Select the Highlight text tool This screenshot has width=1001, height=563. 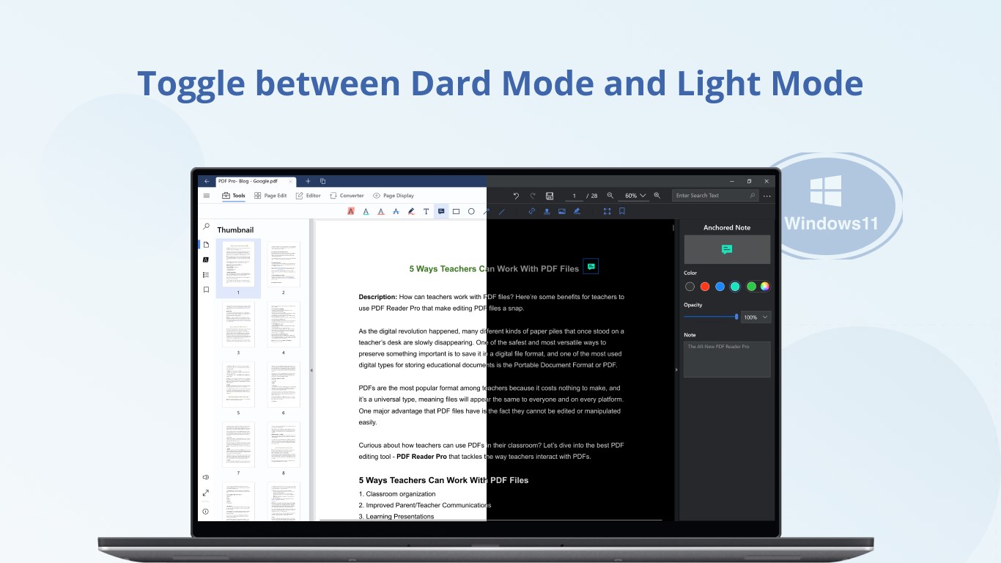pos(351,211)
